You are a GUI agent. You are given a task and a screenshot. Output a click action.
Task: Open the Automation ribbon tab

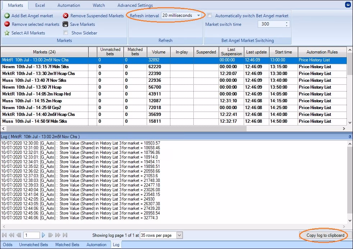tap(69, 5)
